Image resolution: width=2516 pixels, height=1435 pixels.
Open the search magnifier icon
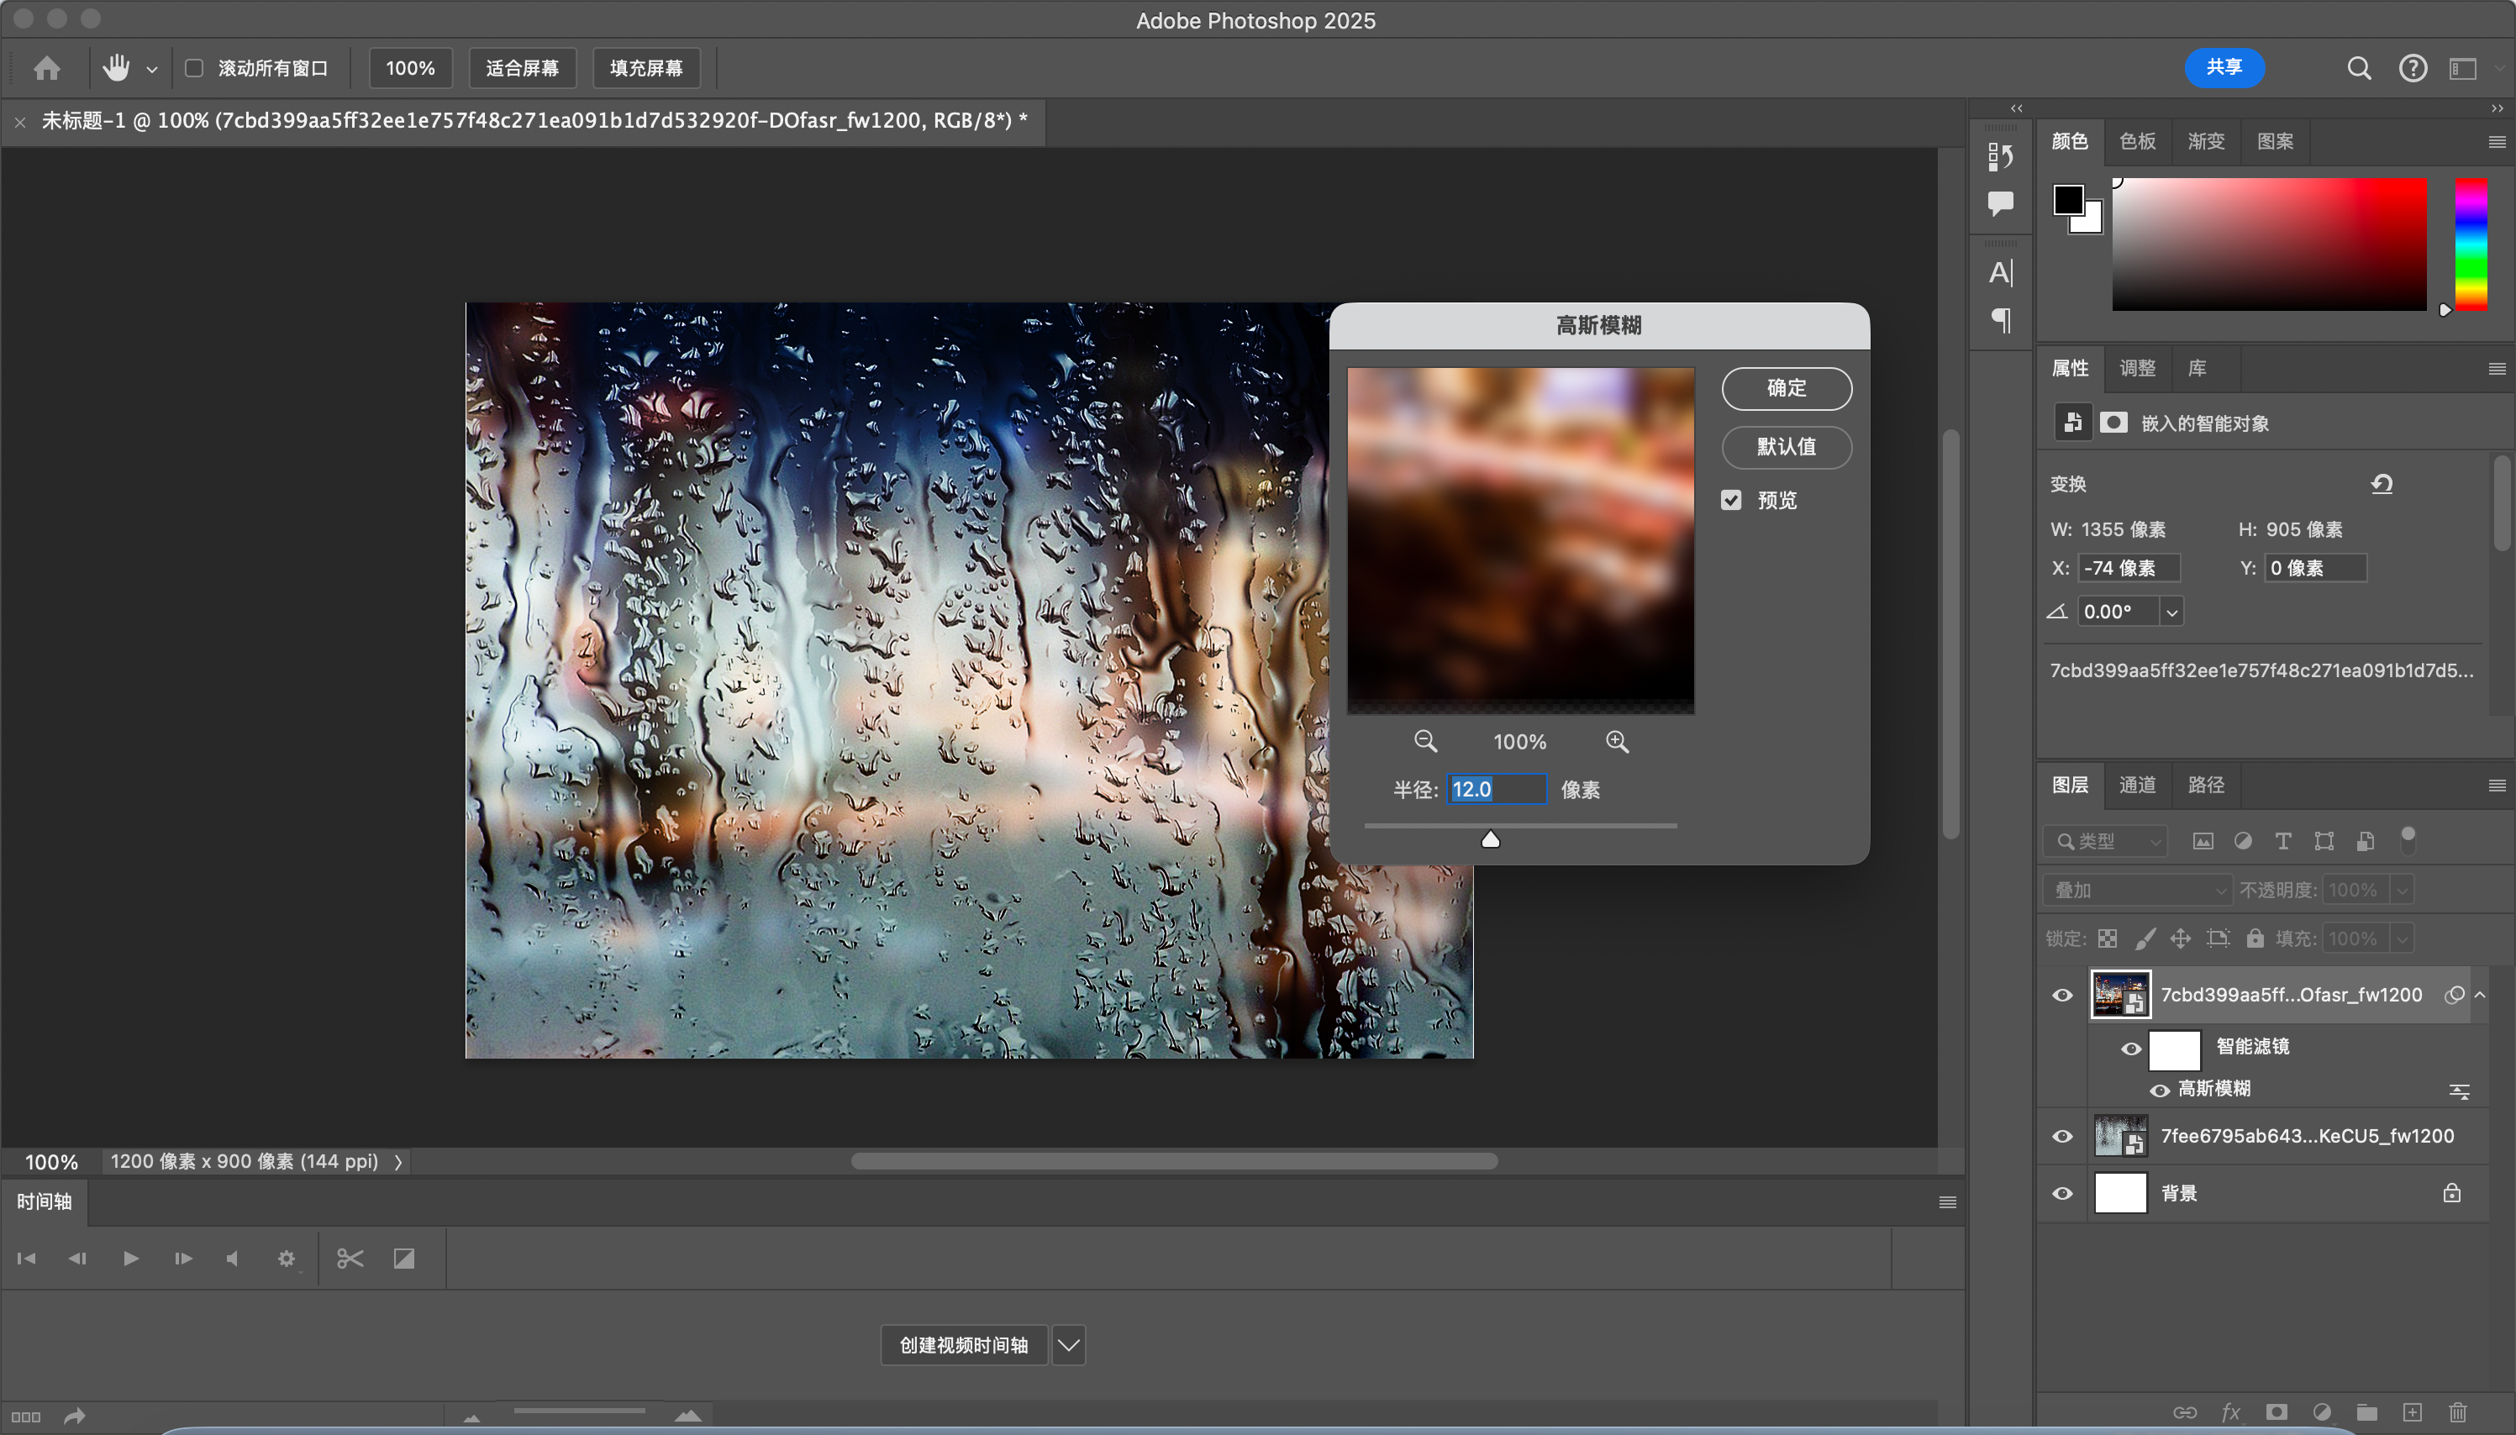[x=2358, y=68]
